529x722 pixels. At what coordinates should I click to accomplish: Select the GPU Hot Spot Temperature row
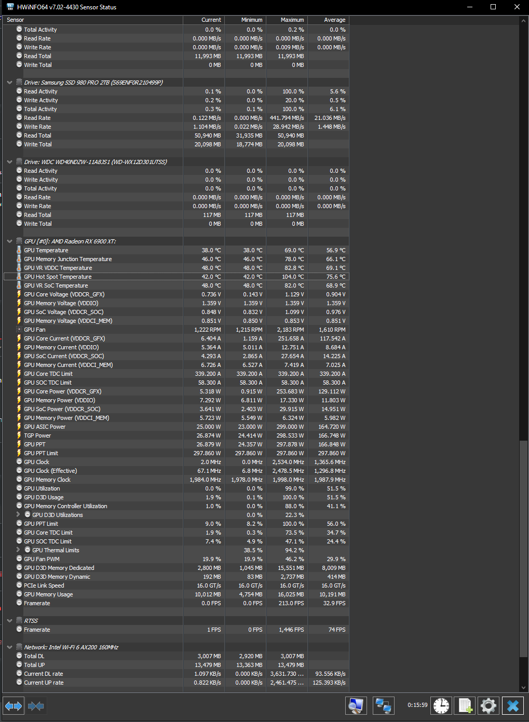tap(176, 277)
